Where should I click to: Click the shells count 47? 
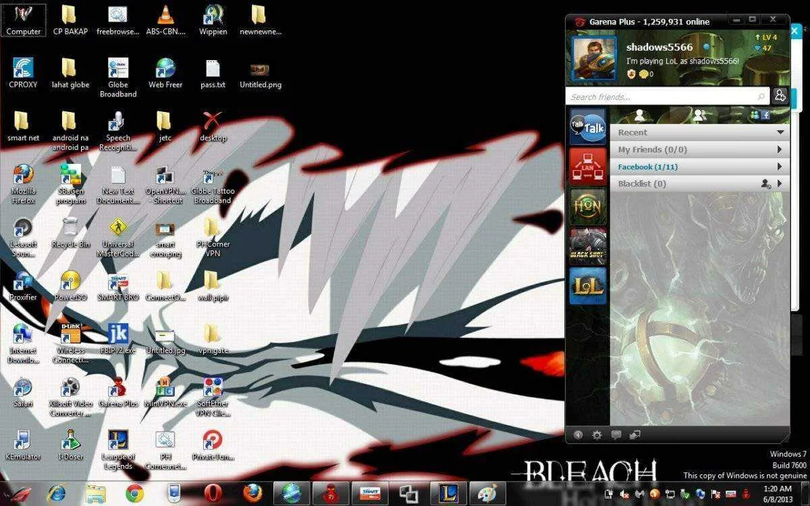click(763, 48)
